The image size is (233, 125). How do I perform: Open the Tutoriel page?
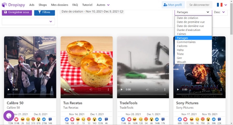(x=87, y=5)
